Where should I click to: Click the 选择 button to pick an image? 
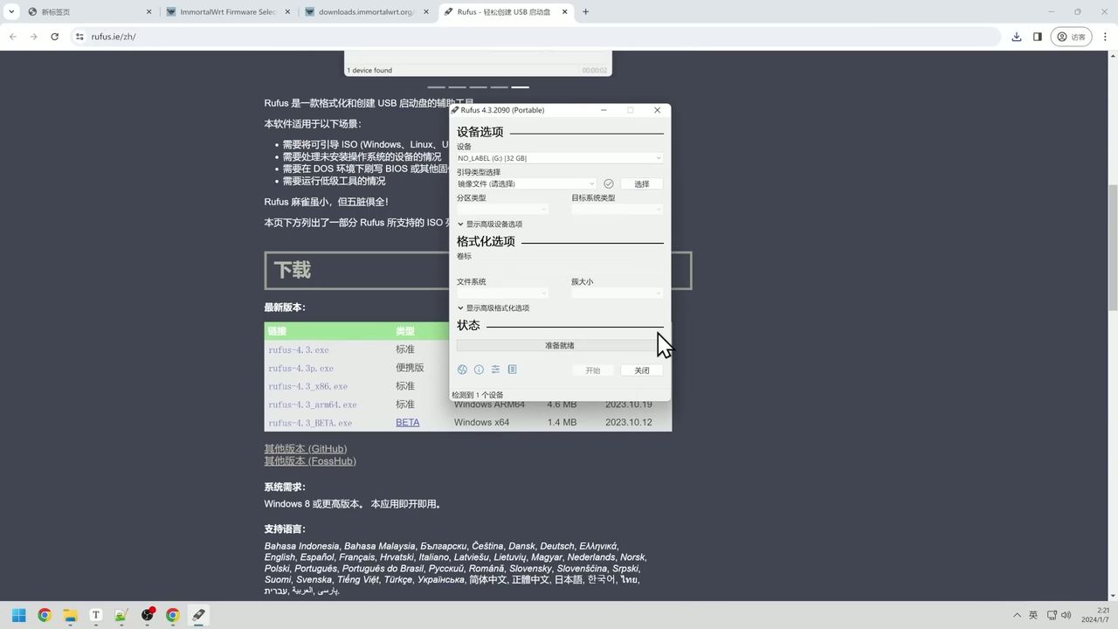(x=641, y=183)
